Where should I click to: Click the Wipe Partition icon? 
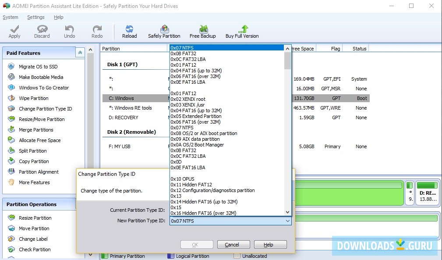click(11, 98)
